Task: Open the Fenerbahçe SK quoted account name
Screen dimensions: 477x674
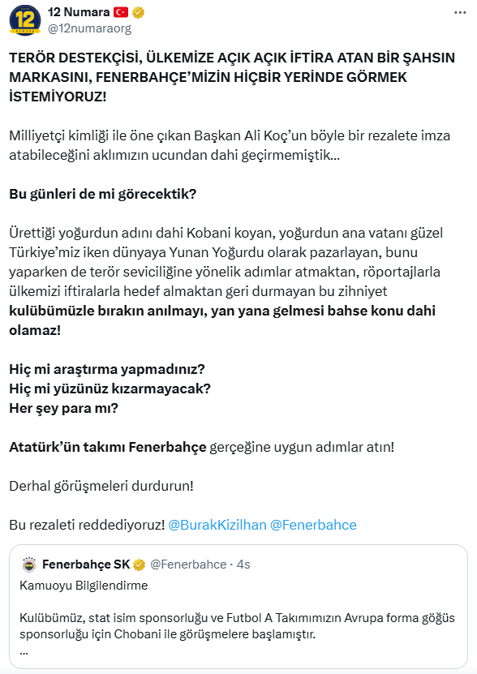Action: click(x=86, y=565)
